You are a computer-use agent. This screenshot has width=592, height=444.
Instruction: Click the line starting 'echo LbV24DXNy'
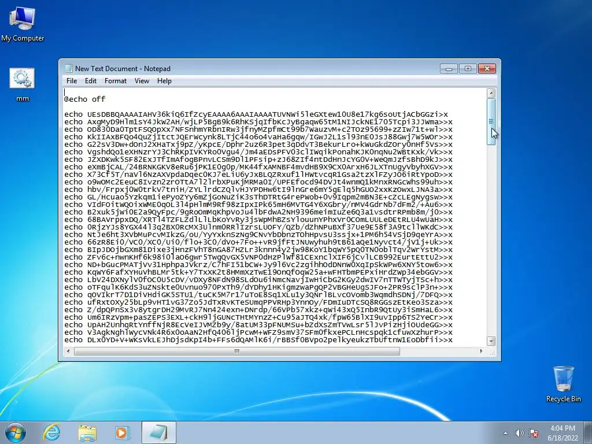tap(258, 280)
